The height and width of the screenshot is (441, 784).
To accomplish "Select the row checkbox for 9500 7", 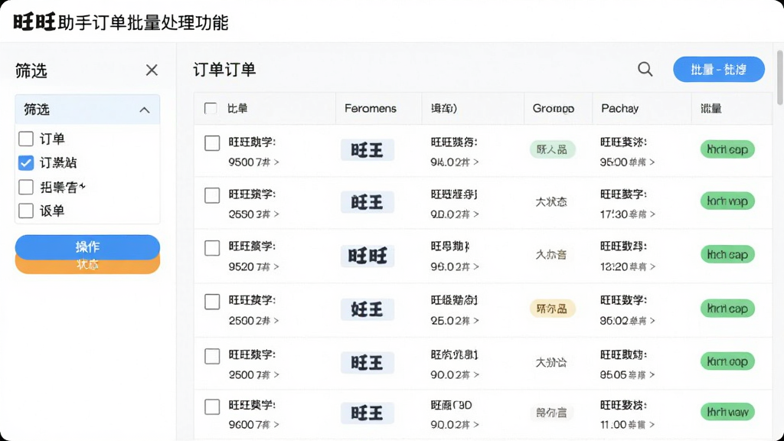I will pyautogui.click(x=212, y=143).
